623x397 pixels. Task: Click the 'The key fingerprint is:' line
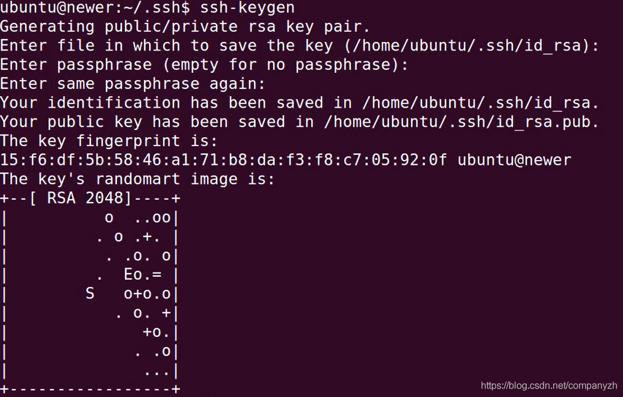108,141
